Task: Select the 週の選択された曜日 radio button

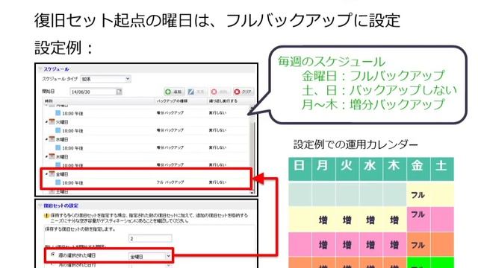Action: (x=53, y=255)
